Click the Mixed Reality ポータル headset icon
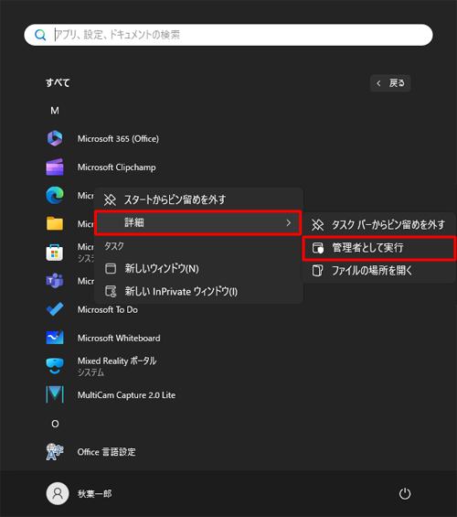 [55, 366]
